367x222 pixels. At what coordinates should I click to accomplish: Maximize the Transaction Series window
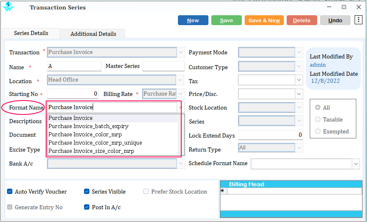(x=344, y=7)
